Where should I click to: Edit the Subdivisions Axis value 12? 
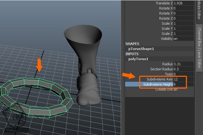point(183,79)
